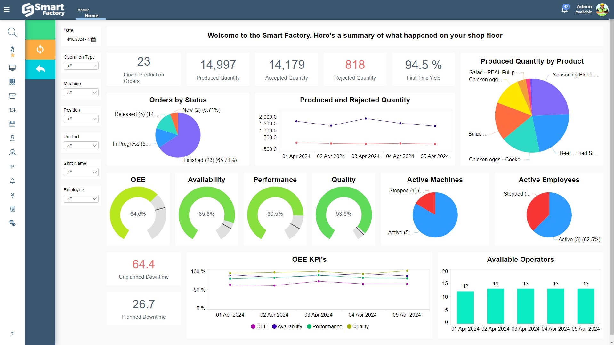Open the users icon in the sidebar
Viewport: 614px width, 345px height.
click(x=12, y=152)
